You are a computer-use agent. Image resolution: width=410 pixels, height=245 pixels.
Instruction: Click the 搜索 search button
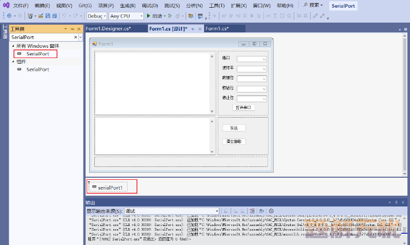(313, 5)
